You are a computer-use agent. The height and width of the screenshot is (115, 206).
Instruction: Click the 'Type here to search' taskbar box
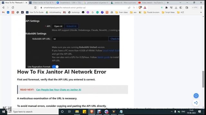pos(33,112)
